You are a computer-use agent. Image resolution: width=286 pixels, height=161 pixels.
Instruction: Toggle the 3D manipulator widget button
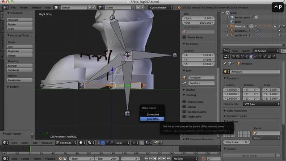coord(98,143)
